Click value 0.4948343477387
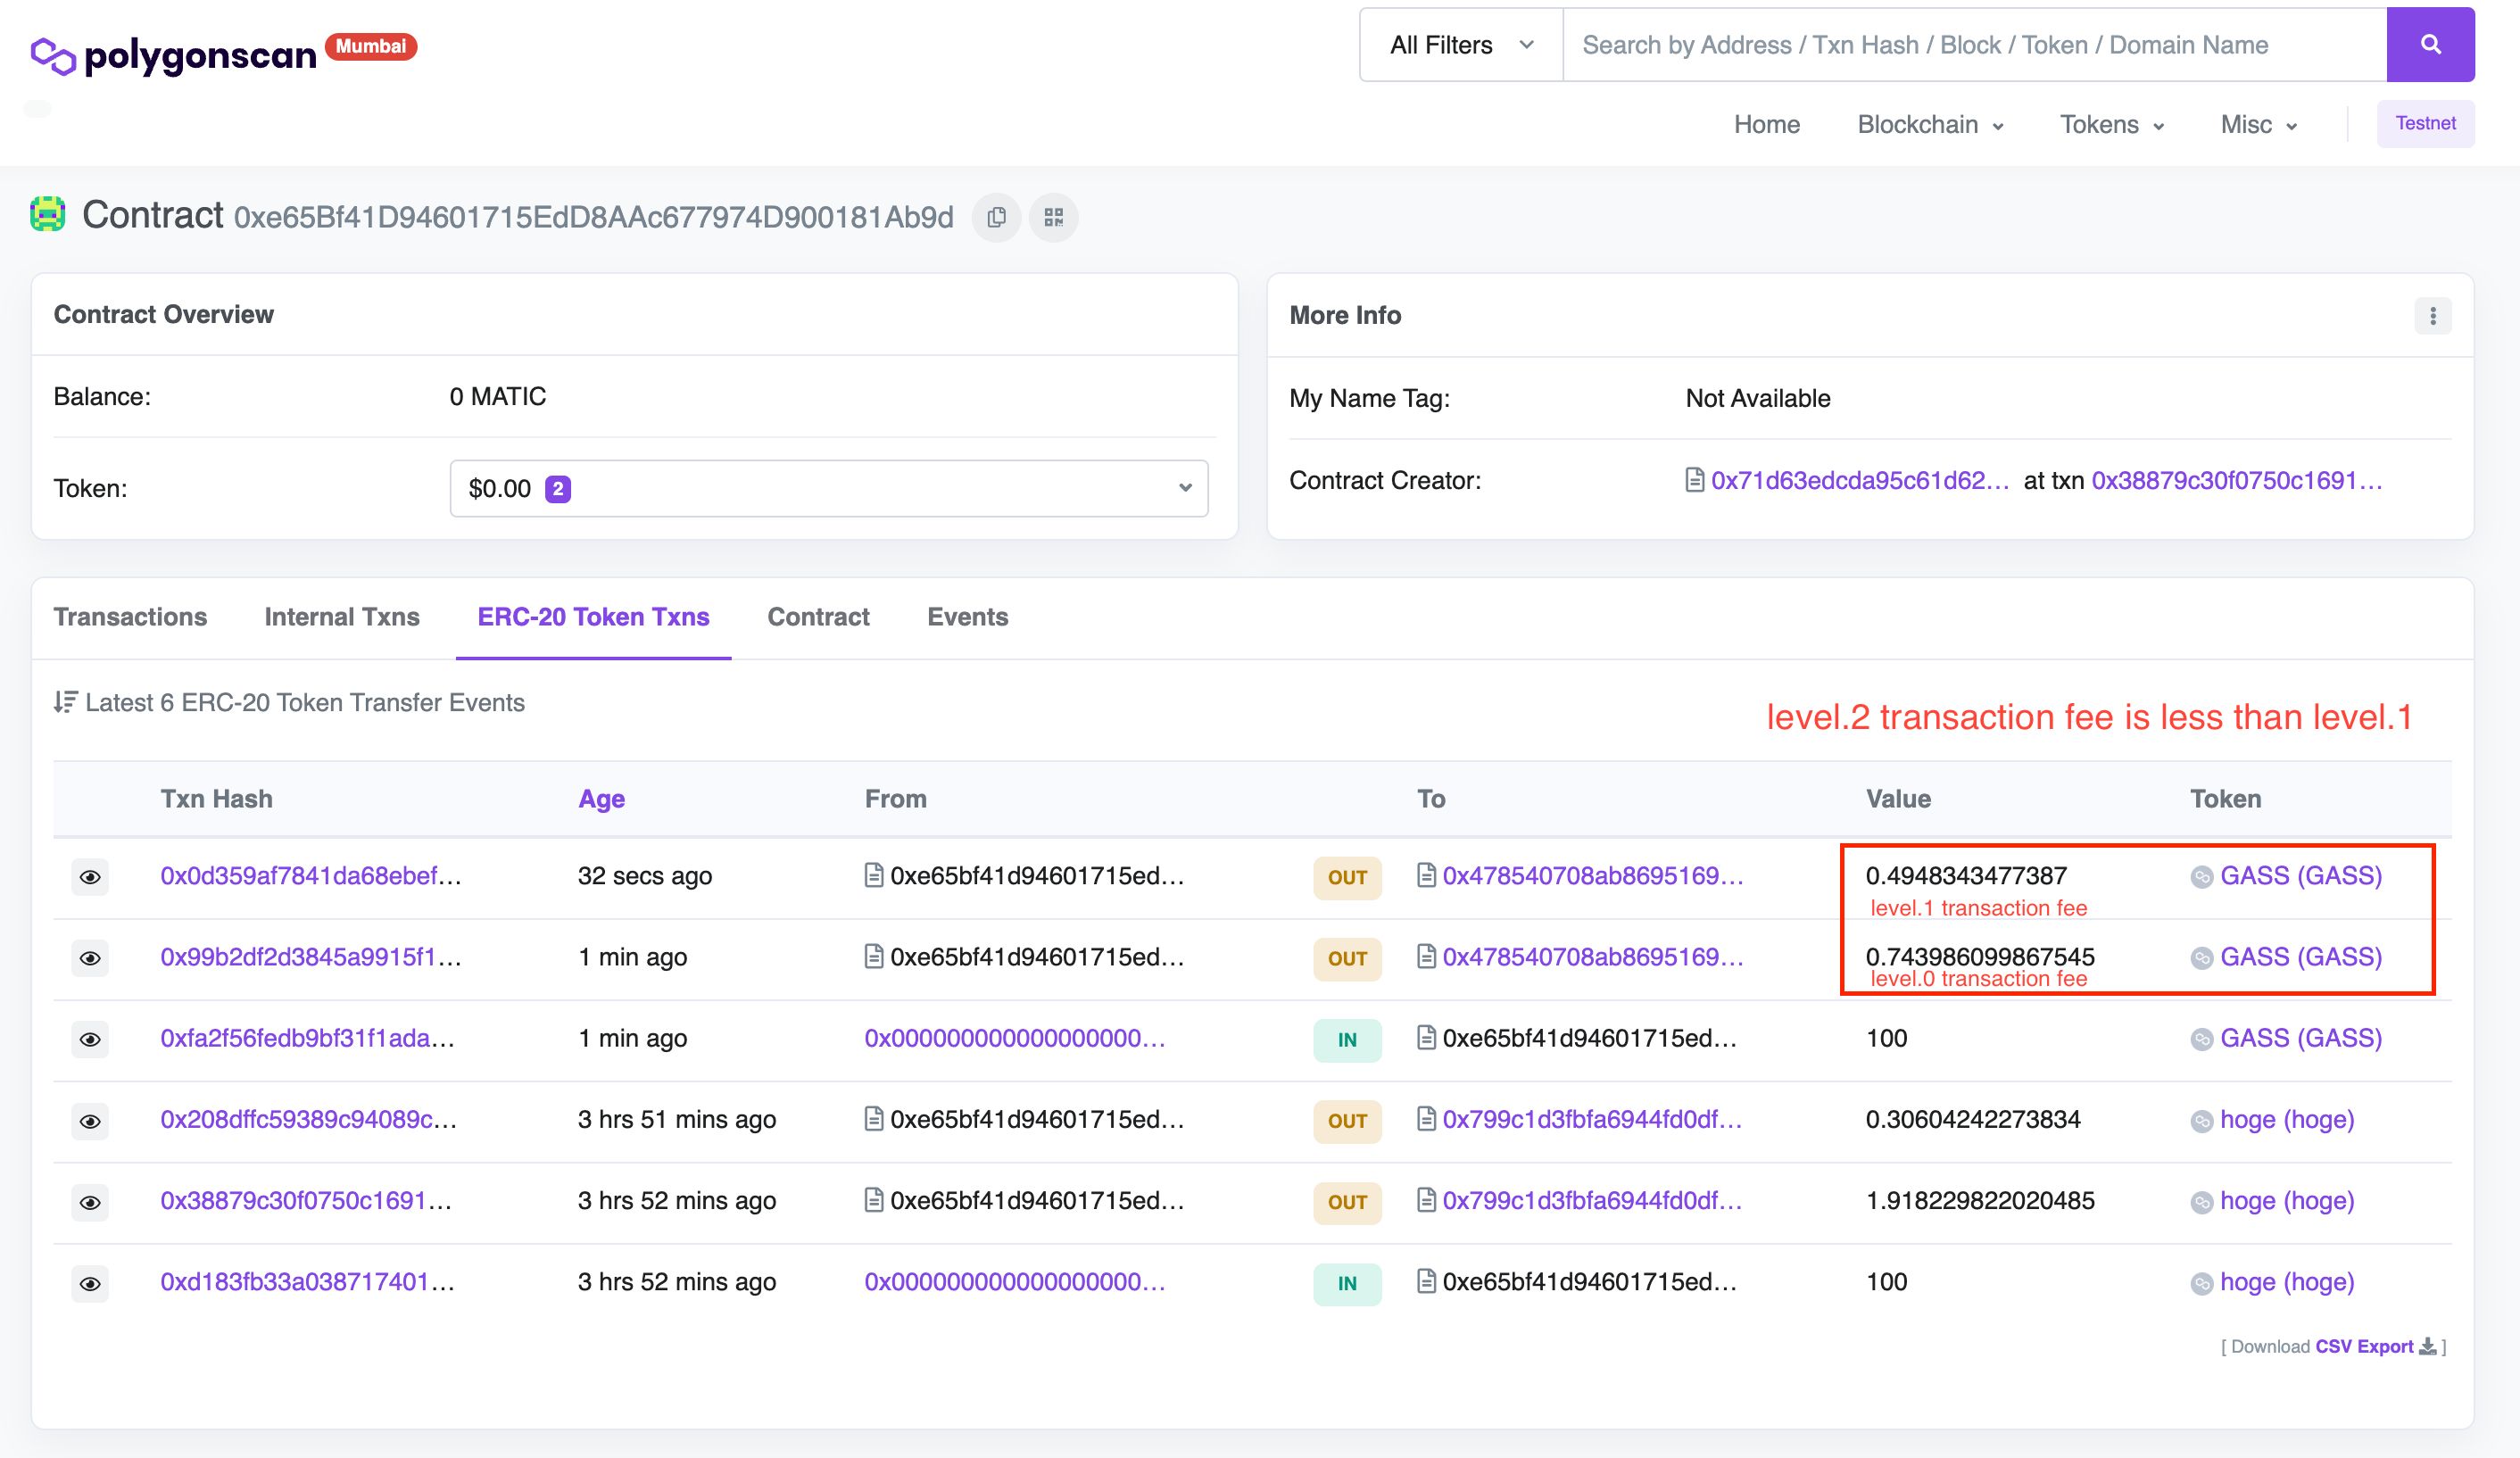 point(1966,876)
